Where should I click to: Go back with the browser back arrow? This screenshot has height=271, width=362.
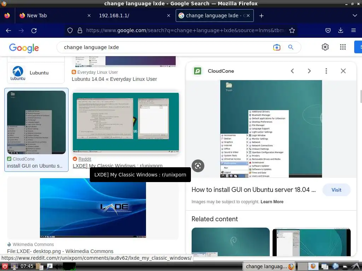(8, 30)
